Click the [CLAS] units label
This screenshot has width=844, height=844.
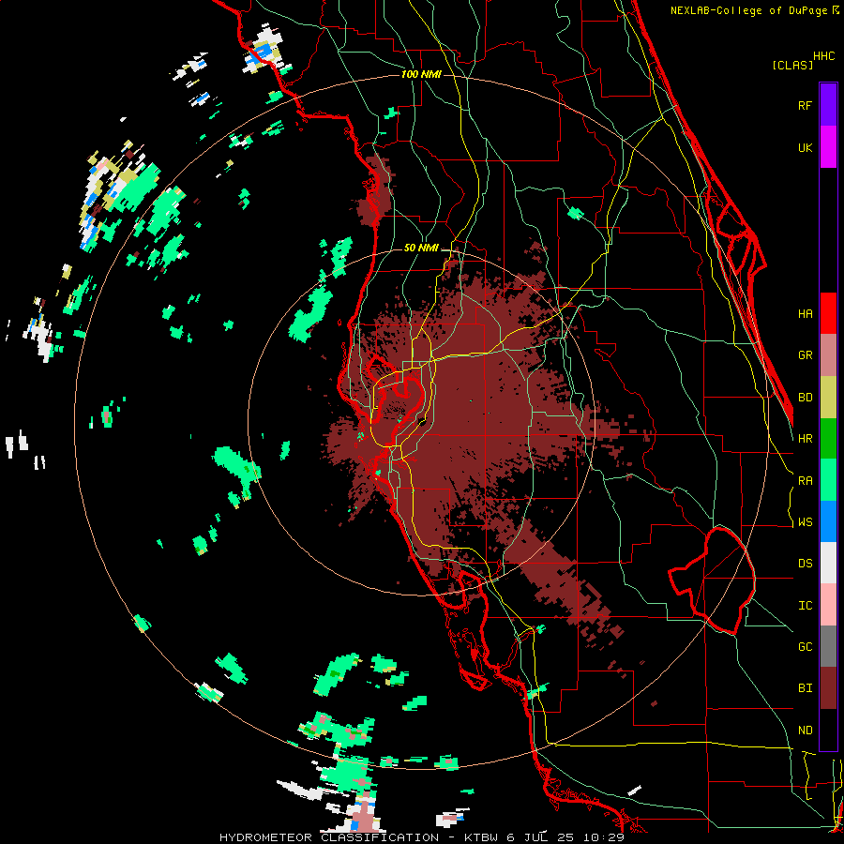pyautogui.click(x=792, y=65)
